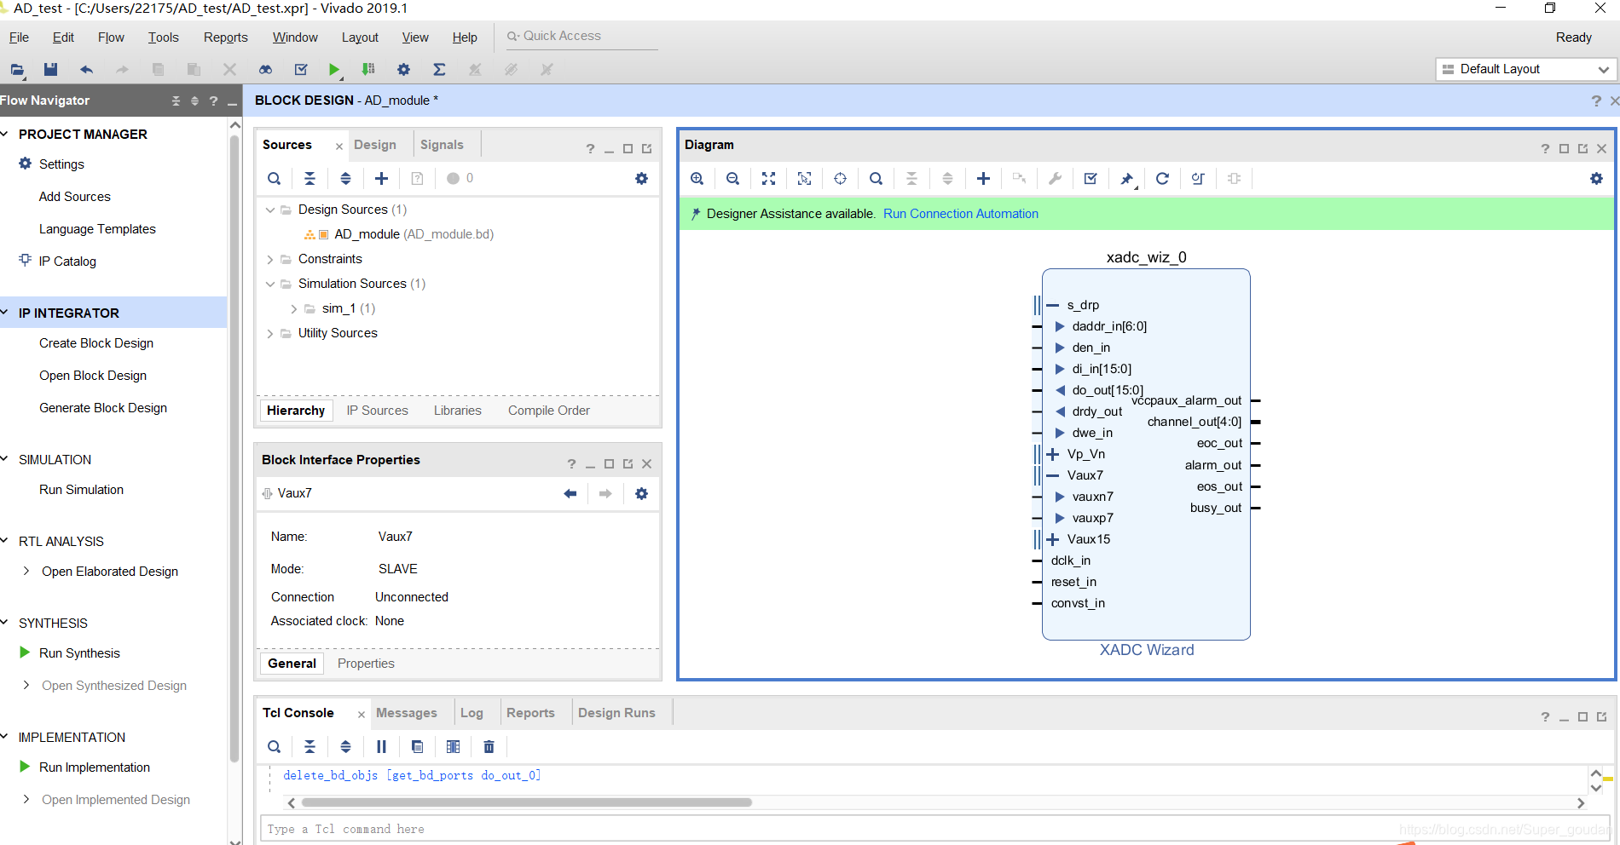Image resolution: width=1620 pixels, height=845 pixels.
Task: Click the Sigma reports icon in toolbar
Action: point(439,69)
